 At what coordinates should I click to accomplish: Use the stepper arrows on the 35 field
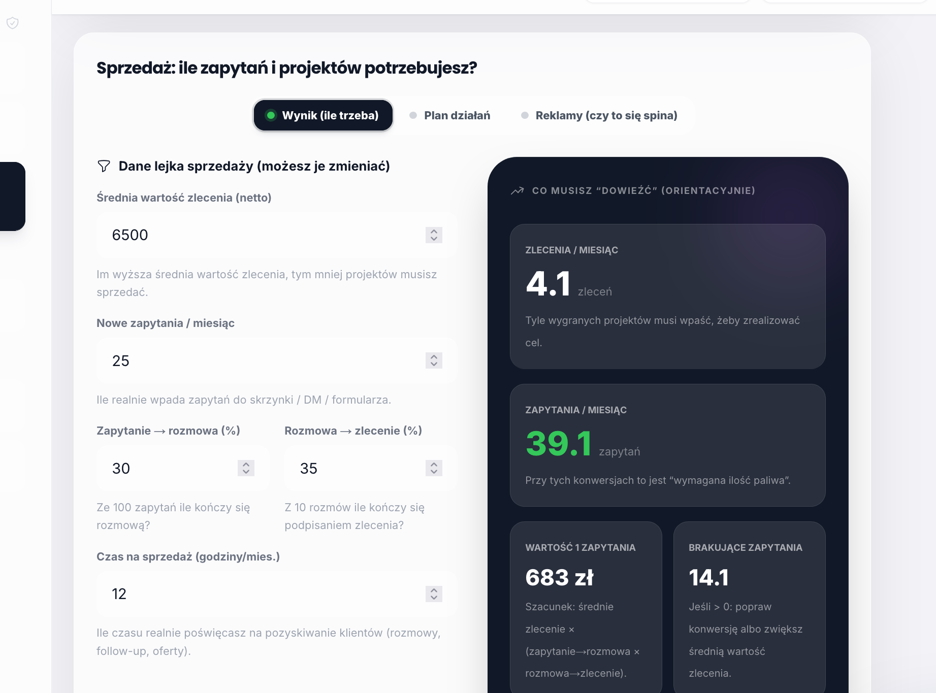click(434, 468)
